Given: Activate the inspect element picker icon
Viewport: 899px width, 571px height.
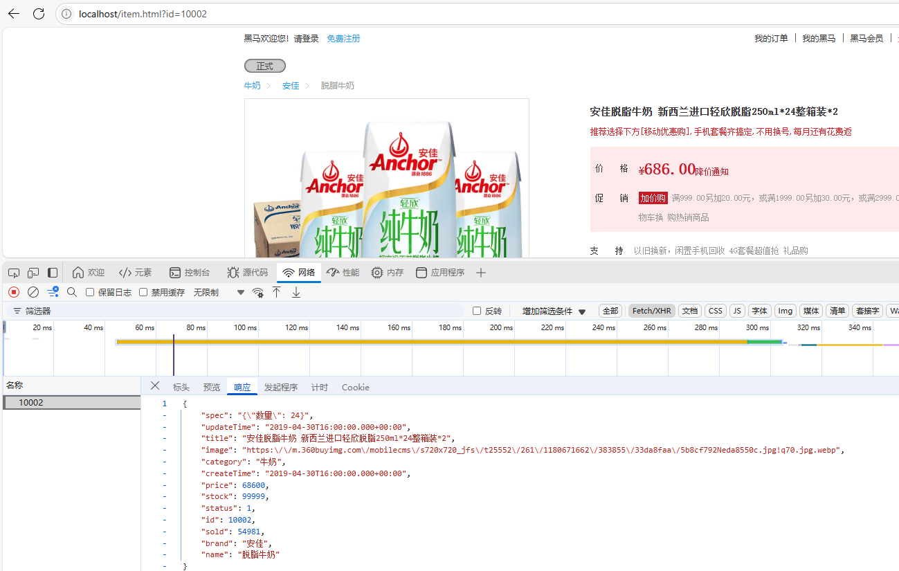Looking at the screenshot, I should click(x=14, y=273).
